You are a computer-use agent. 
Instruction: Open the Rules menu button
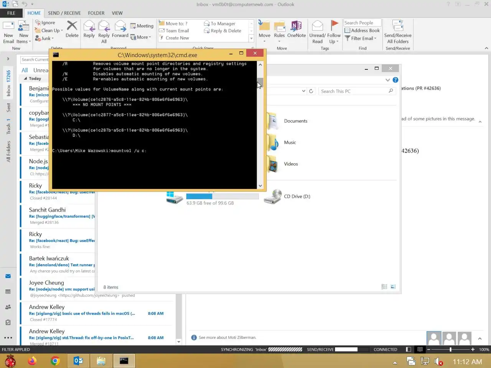[279, 32]
